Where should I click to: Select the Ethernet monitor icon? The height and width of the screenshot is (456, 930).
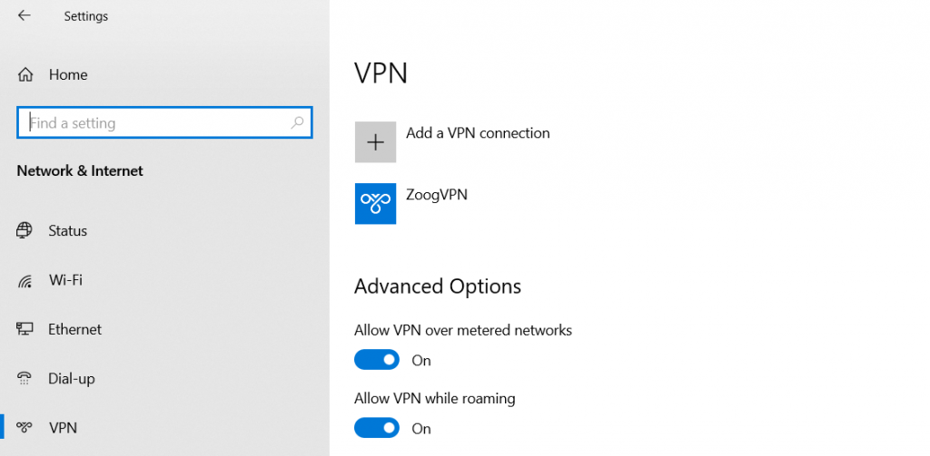point(25,329)
